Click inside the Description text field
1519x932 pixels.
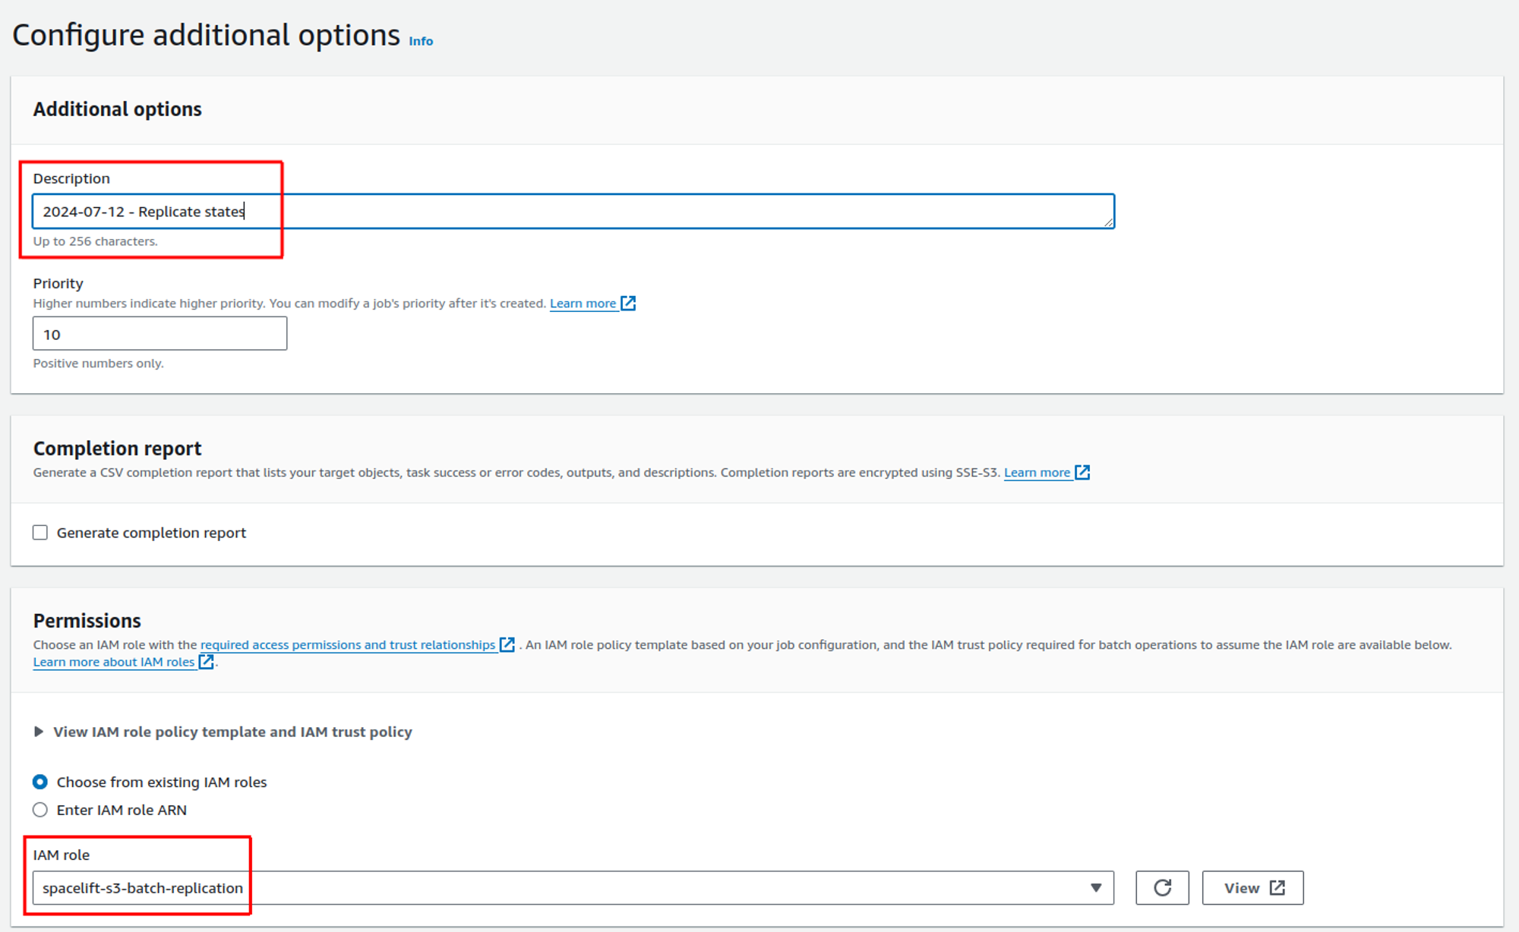pyautogui.click(x=570, y=213)
